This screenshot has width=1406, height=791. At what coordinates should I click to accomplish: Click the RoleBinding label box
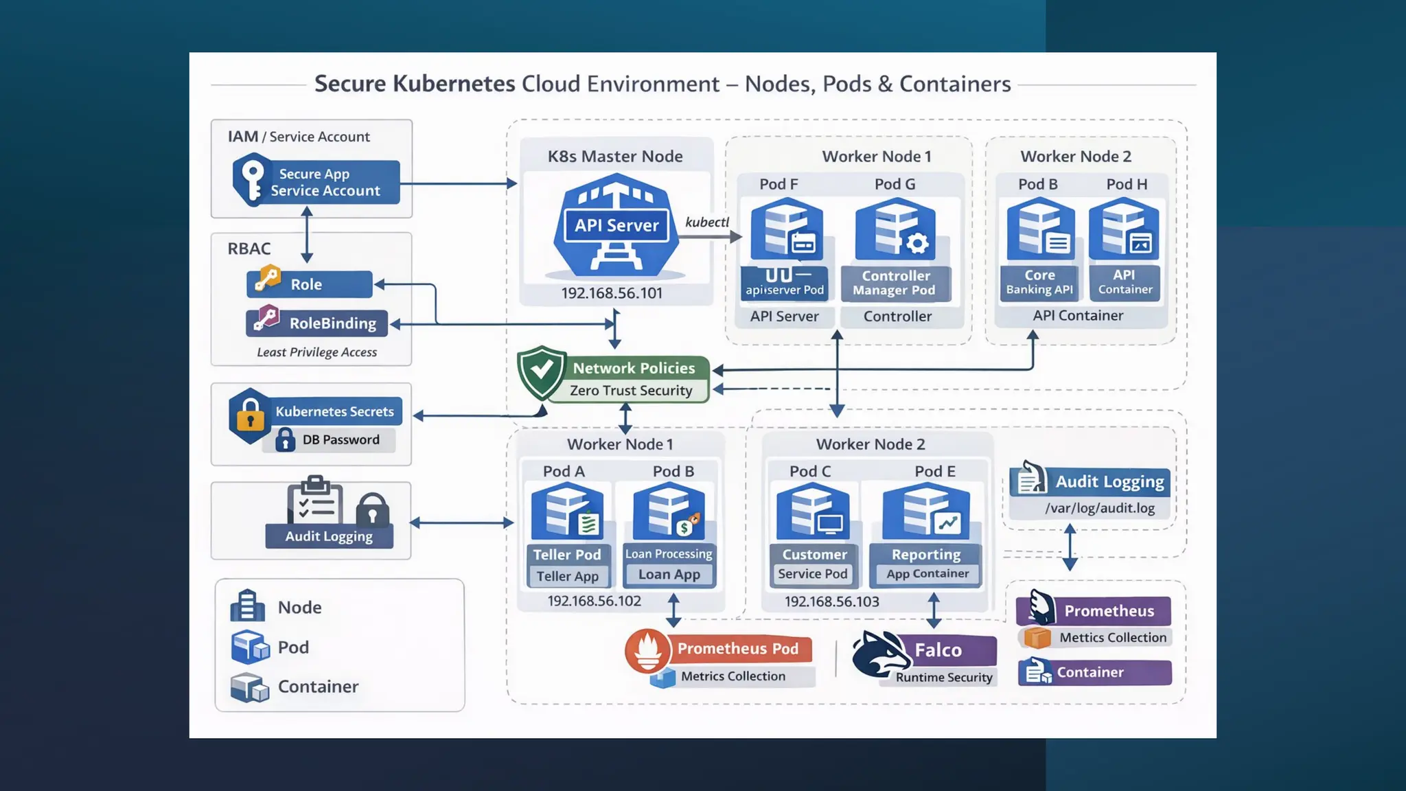pyautogui.click(x=332, y=323)
